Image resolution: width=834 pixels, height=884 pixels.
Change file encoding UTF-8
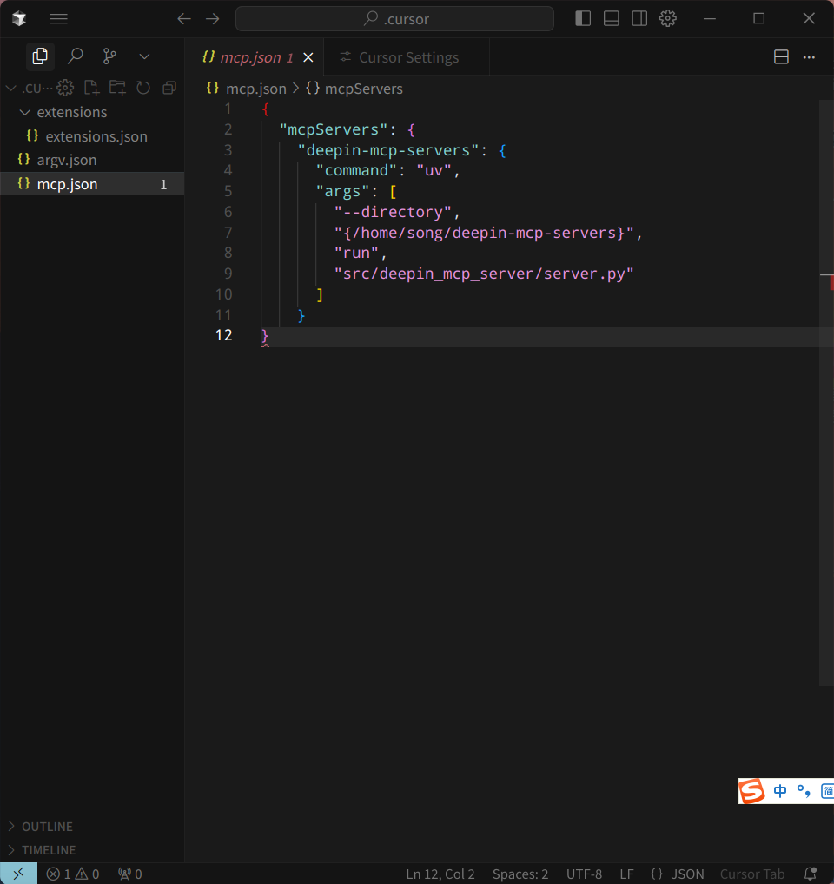click(584, 874)
